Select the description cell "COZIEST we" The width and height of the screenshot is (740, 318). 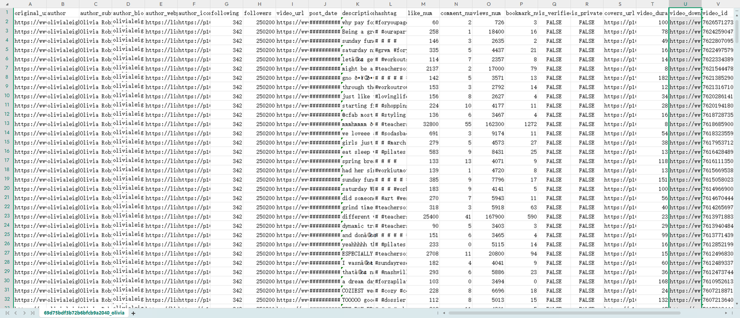coord(358,290)
